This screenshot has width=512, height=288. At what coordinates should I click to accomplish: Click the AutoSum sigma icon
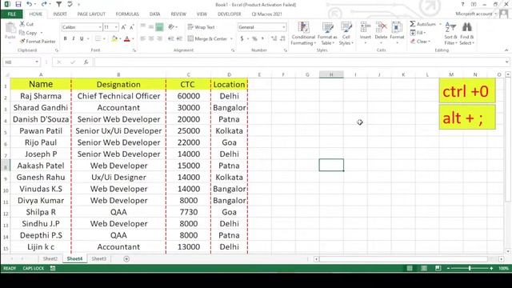point(413,24)
